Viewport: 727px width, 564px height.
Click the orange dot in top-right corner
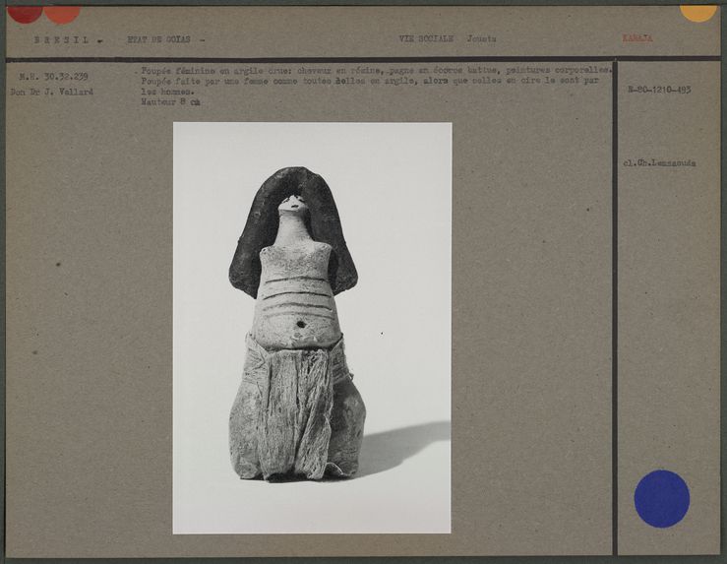(x=698, y=11)
